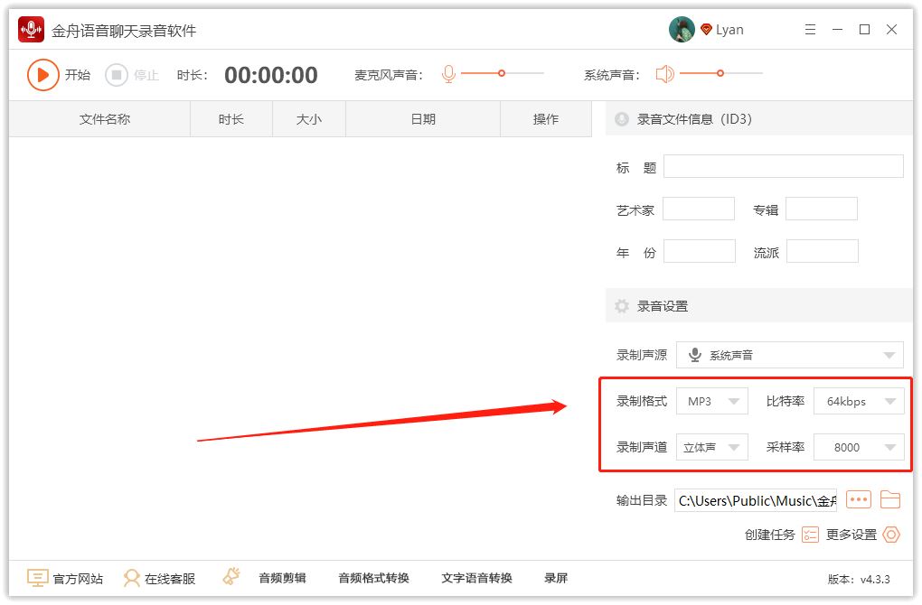
Task: Expand the stereo recording channel dropdown
Action: point(711,447)
